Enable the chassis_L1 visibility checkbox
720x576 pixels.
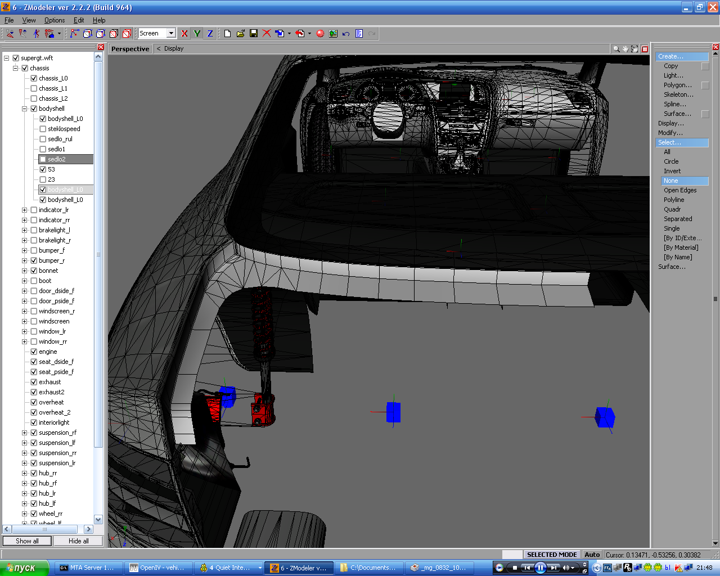click(x=34, y=88)
